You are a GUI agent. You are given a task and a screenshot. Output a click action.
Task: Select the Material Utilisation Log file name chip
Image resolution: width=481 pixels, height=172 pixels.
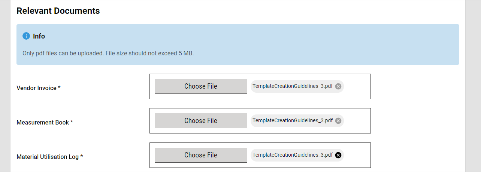click(292, 155)
